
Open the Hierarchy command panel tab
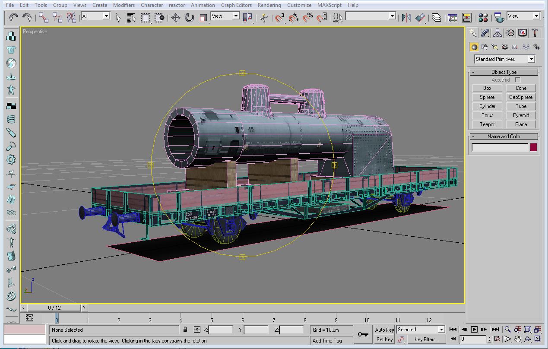(497, 33)
